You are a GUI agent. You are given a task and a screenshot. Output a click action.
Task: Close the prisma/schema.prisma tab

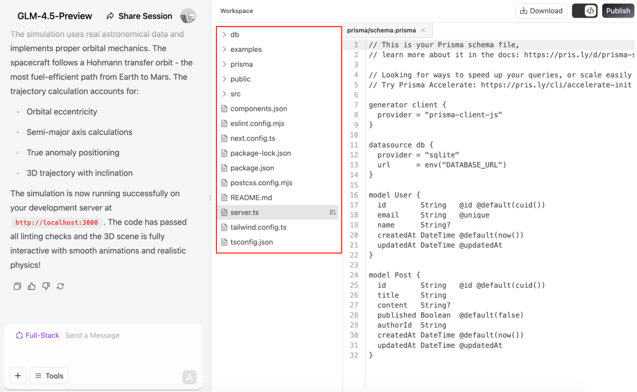[x=423, y=31]
